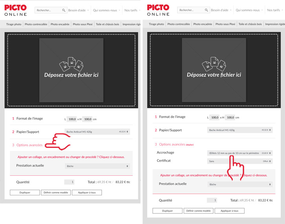Open the Besoin d'aide menu in left screenshot

click(x=79, y=10)
